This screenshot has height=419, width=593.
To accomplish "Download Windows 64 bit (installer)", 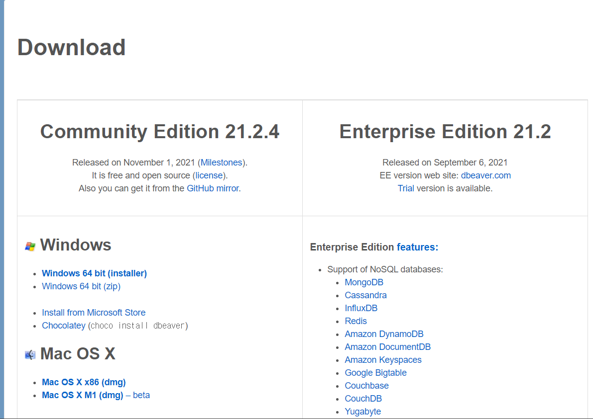I will point(94,273).
